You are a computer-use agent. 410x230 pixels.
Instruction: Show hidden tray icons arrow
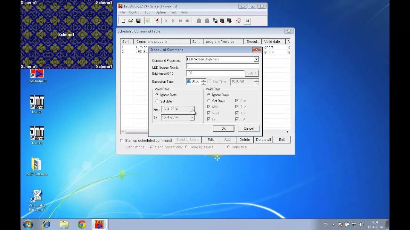coord(333,225)
